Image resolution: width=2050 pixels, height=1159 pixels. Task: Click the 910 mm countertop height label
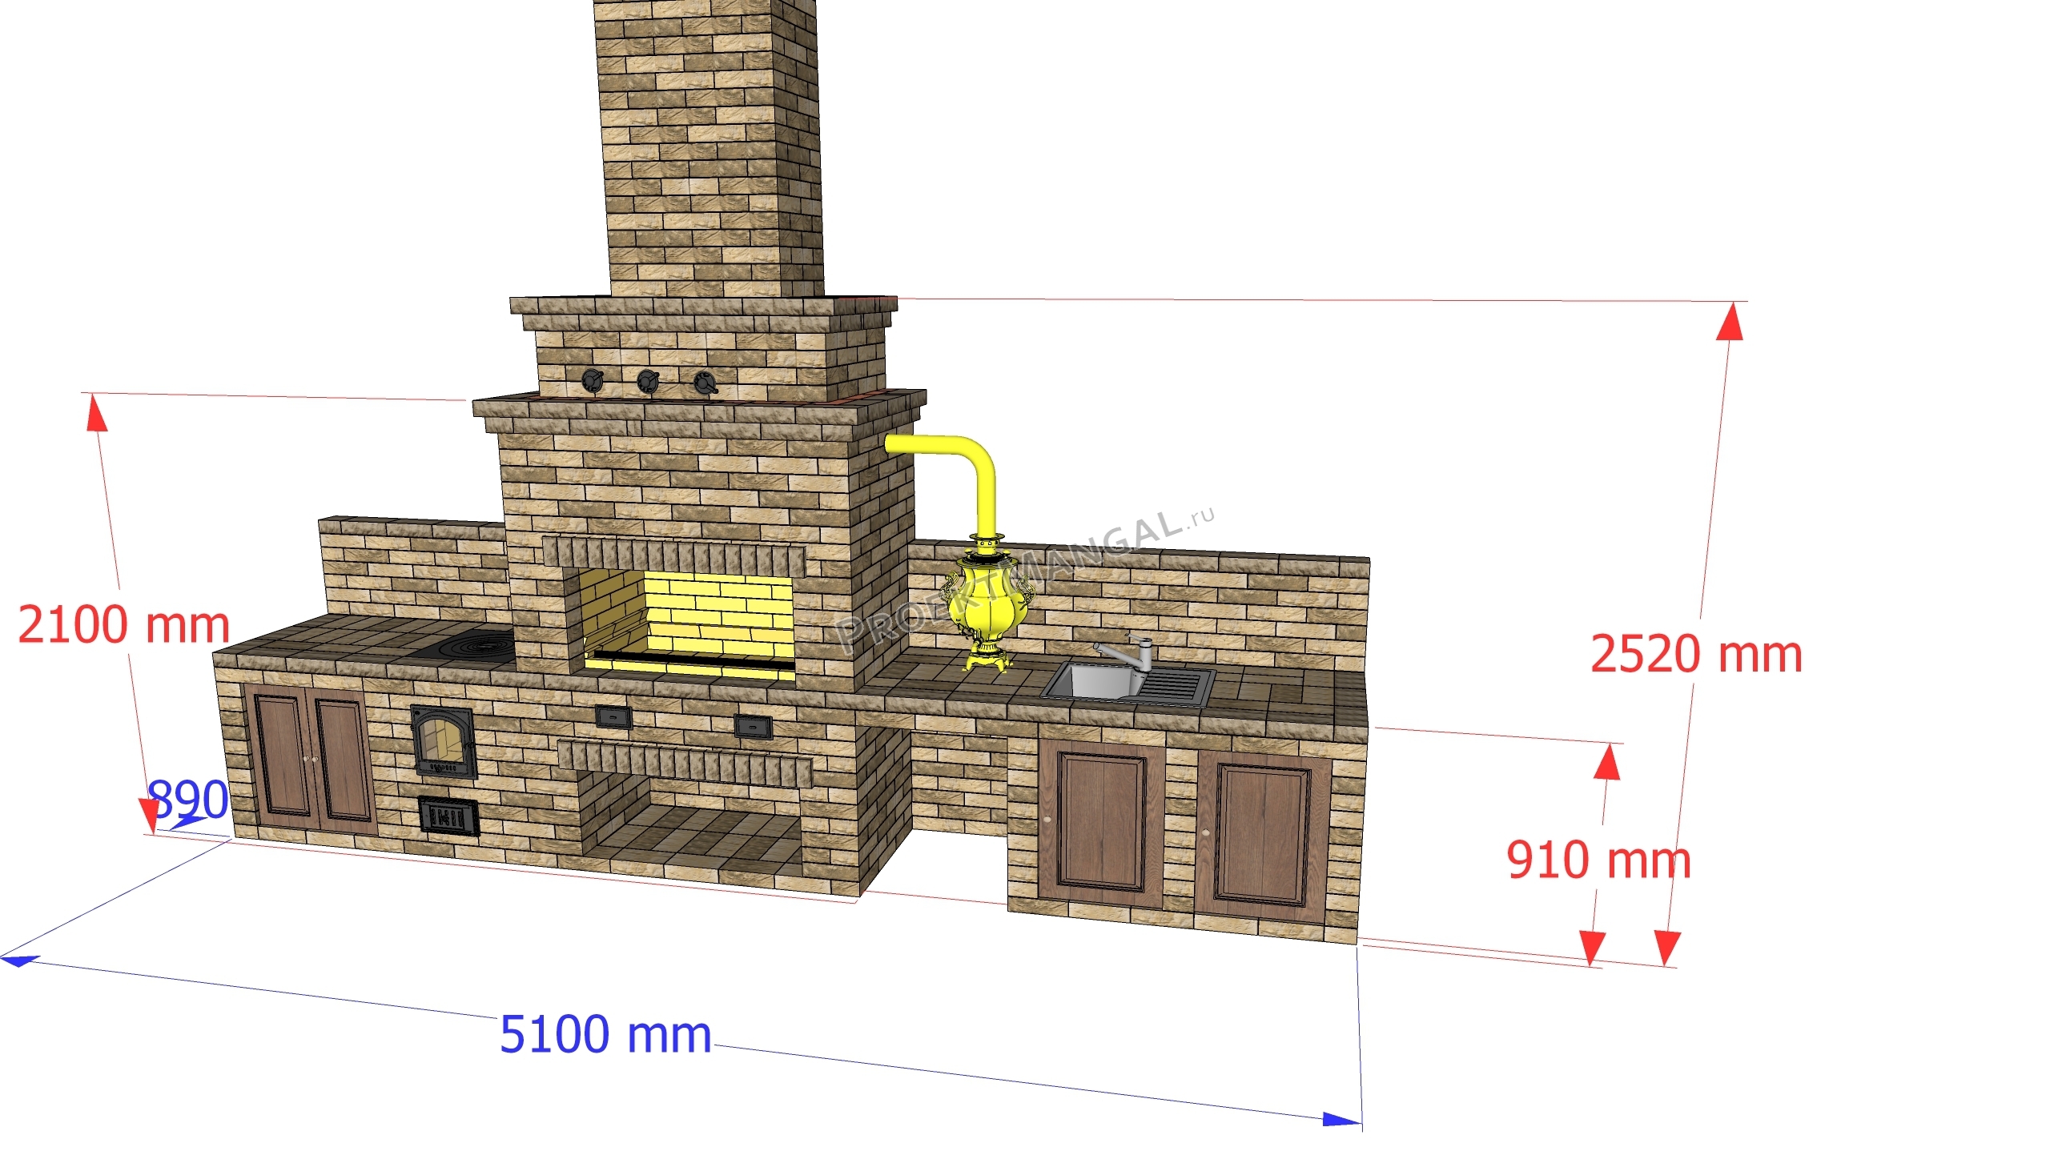click(x=1598, y=860)
